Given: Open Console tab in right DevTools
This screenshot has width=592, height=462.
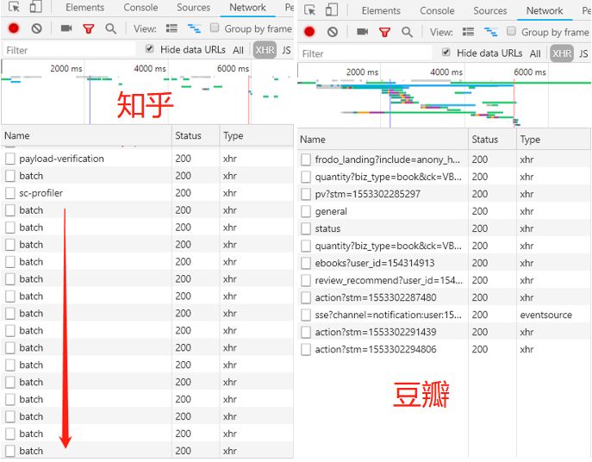Looking at the screenshot, I should [437, 11].
